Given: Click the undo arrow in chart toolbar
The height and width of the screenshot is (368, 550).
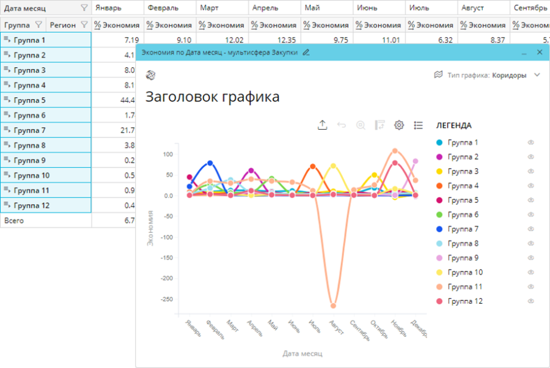Looking at the screenshot, I should click(x=342, y=125).
